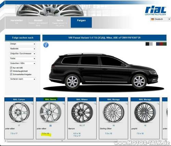The height and width of the screenshot is (146, 171).
Task: Click the VW Passat Variant 1.4 TSI header
Action: click(x=104, y=38)
